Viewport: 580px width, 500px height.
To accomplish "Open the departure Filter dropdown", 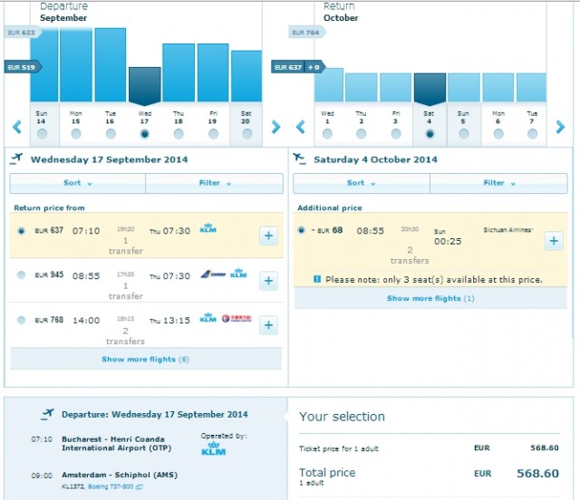I will 214,183.
